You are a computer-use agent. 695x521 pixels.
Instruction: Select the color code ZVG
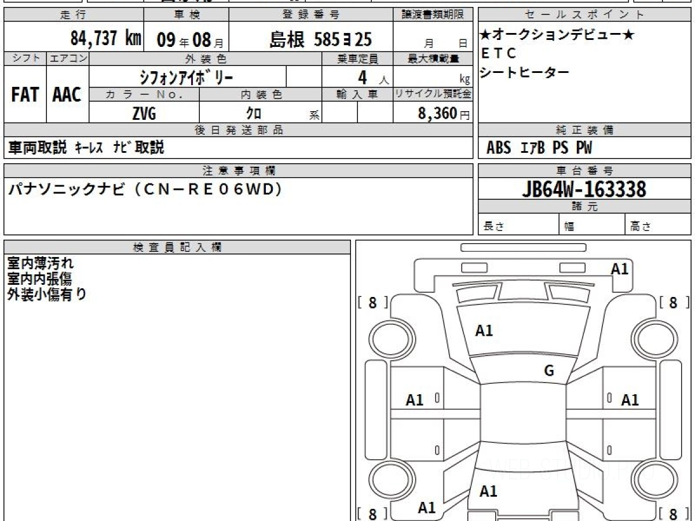pyautogui.click(x=144, y=113)
